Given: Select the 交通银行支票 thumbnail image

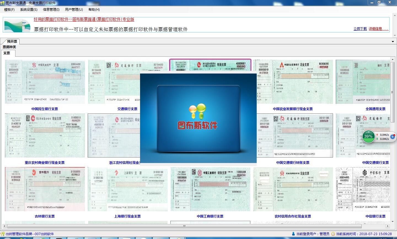Looking at the screenshot, I should pyautogui.click(x=114, y=82).
